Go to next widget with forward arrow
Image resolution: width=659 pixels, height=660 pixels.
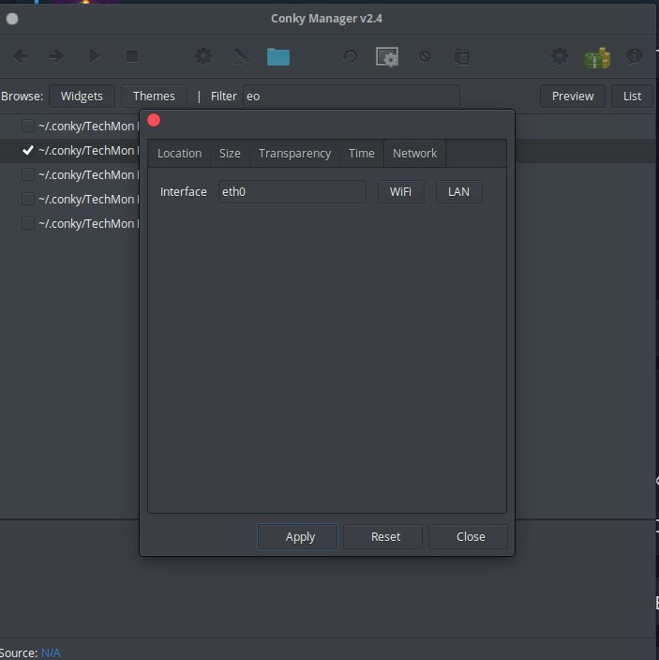(x=56, y=56)
